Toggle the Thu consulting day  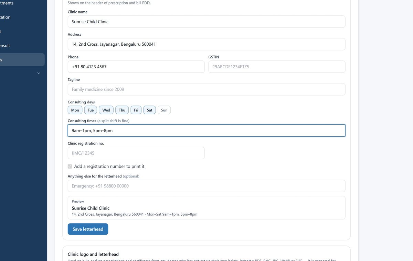coord(122,110)
